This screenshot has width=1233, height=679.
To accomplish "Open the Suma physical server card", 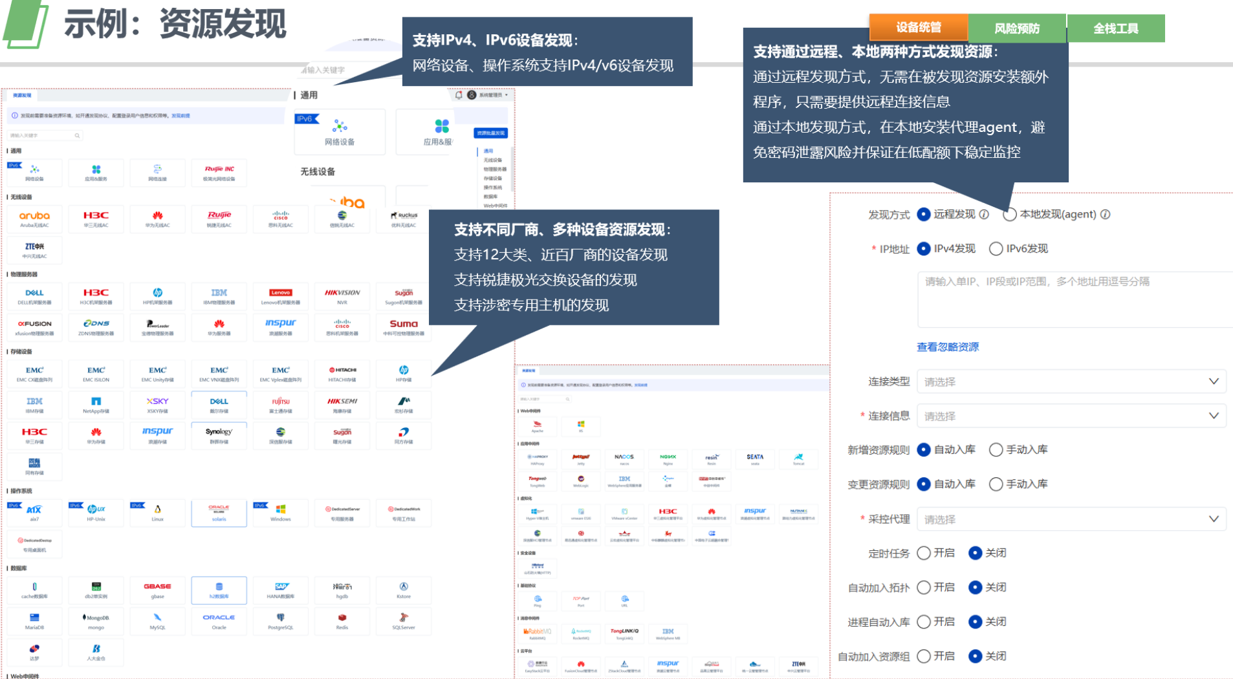I will tap(404, 328).
